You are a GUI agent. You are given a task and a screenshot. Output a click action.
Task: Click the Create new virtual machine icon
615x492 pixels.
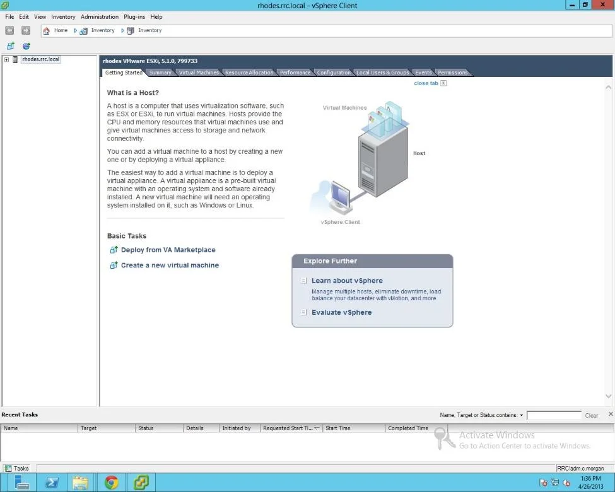tap(114, 265)
